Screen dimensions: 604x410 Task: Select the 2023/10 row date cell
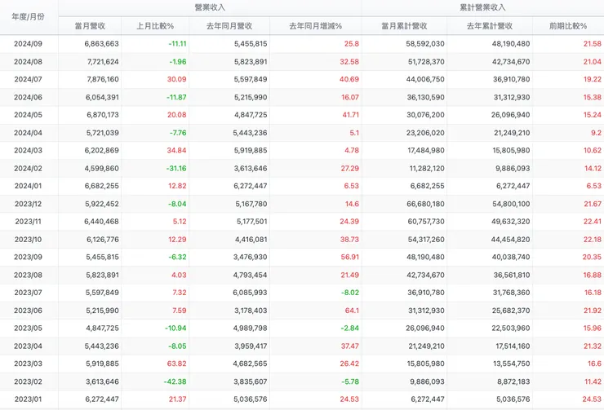coord(28,239)
